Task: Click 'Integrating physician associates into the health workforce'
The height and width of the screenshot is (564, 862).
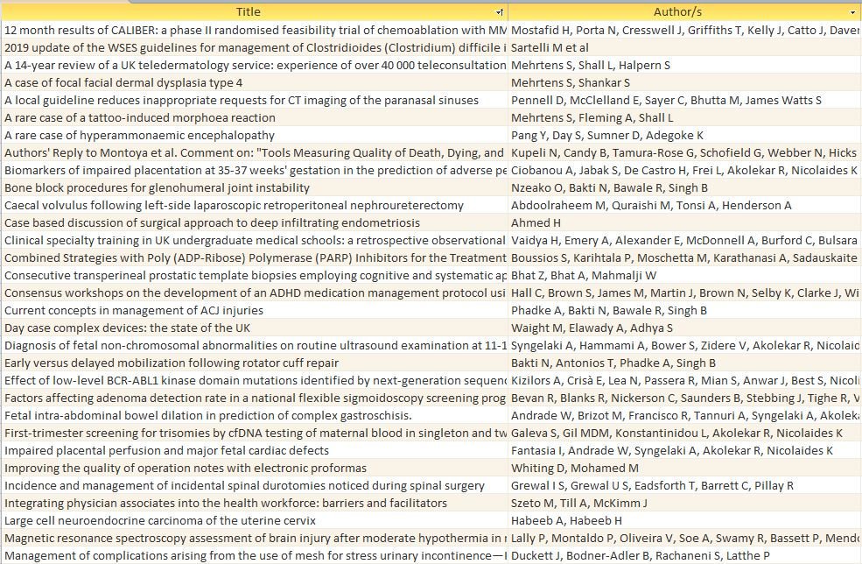Action: pyautogui.click(x=255, y=504)
